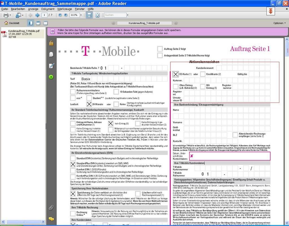Open the Signatures pen panel icon
Viewport: 289px width, 226px height.
(51, 66)
